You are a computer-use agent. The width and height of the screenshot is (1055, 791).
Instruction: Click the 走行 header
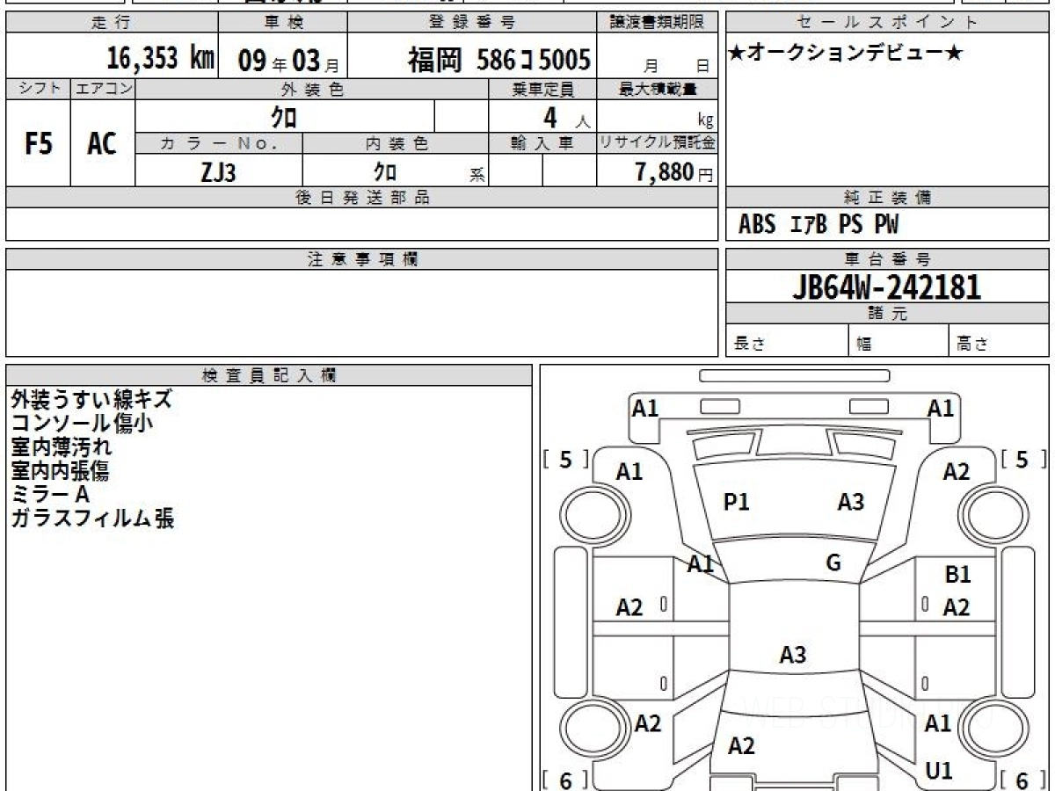coord(110,22)
